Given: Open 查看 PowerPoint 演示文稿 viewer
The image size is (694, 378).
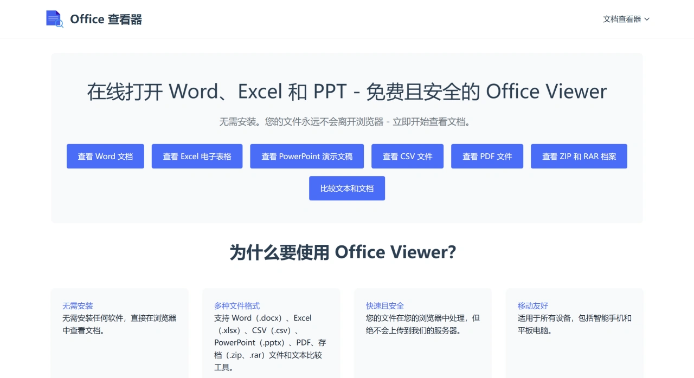Looking at the screenshot, I should click(x=307, y=157).
